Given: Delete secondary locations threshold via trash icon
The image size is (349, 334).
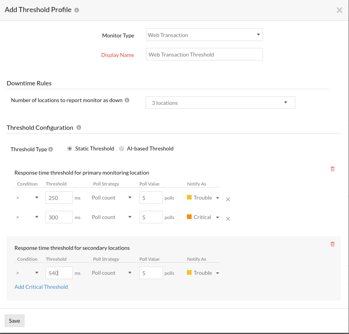Looking at the screenshot, I should click(x=332, y=244).
